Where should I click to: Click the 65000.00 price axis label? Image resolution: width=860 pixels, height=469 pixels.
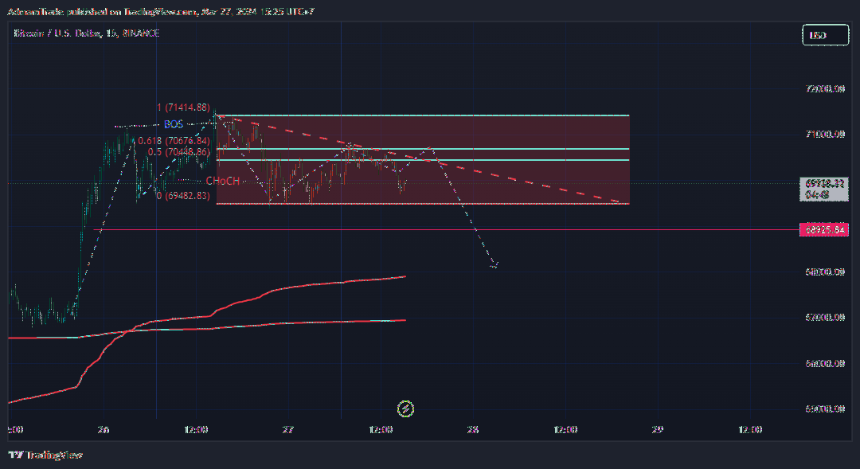click(825, 408)
